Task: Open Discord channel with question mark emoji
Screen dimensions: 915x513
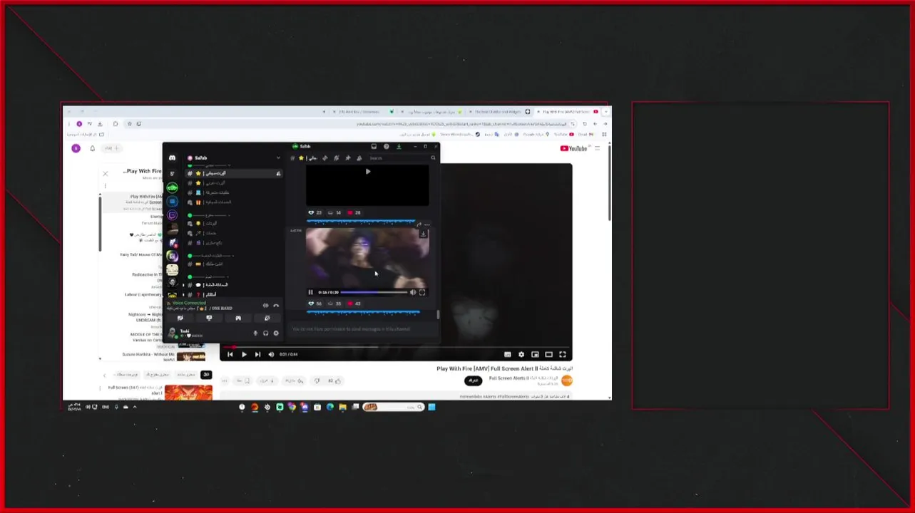Action: click(234, 294)
